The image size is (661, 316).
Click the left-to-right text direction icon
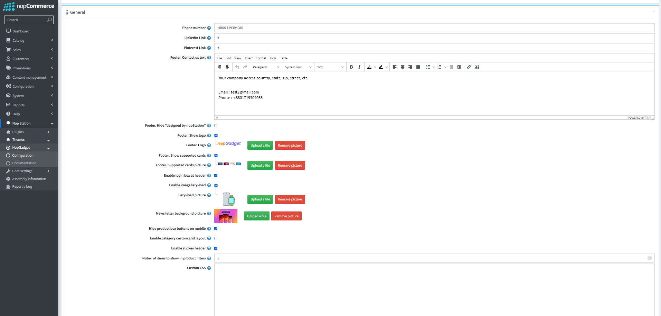[x=219, y=67]
